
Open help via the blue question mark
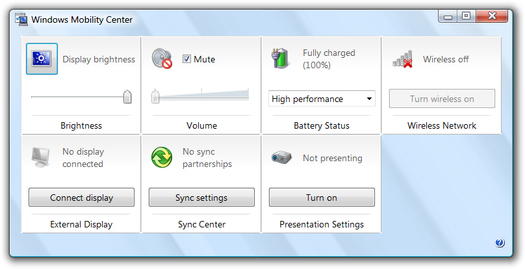pyautogui.click(x=500, y=242)
